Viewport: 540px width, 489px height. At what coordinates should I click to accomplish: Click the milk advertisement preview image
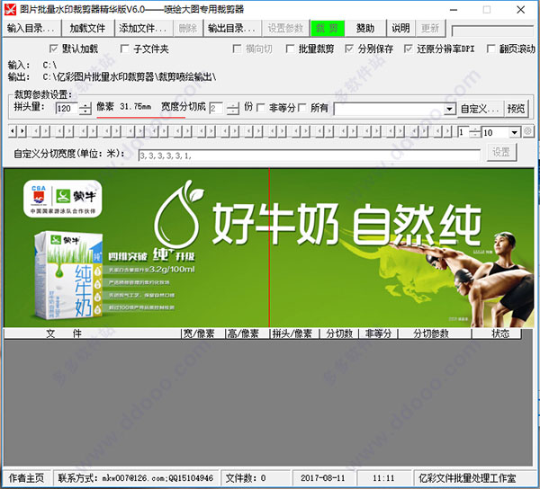pos(268,247)
